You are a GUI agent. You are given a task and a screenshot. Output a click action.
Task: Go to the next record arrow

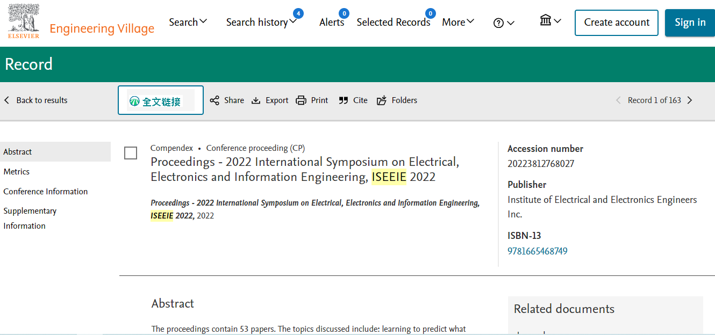tap(690, 100)
